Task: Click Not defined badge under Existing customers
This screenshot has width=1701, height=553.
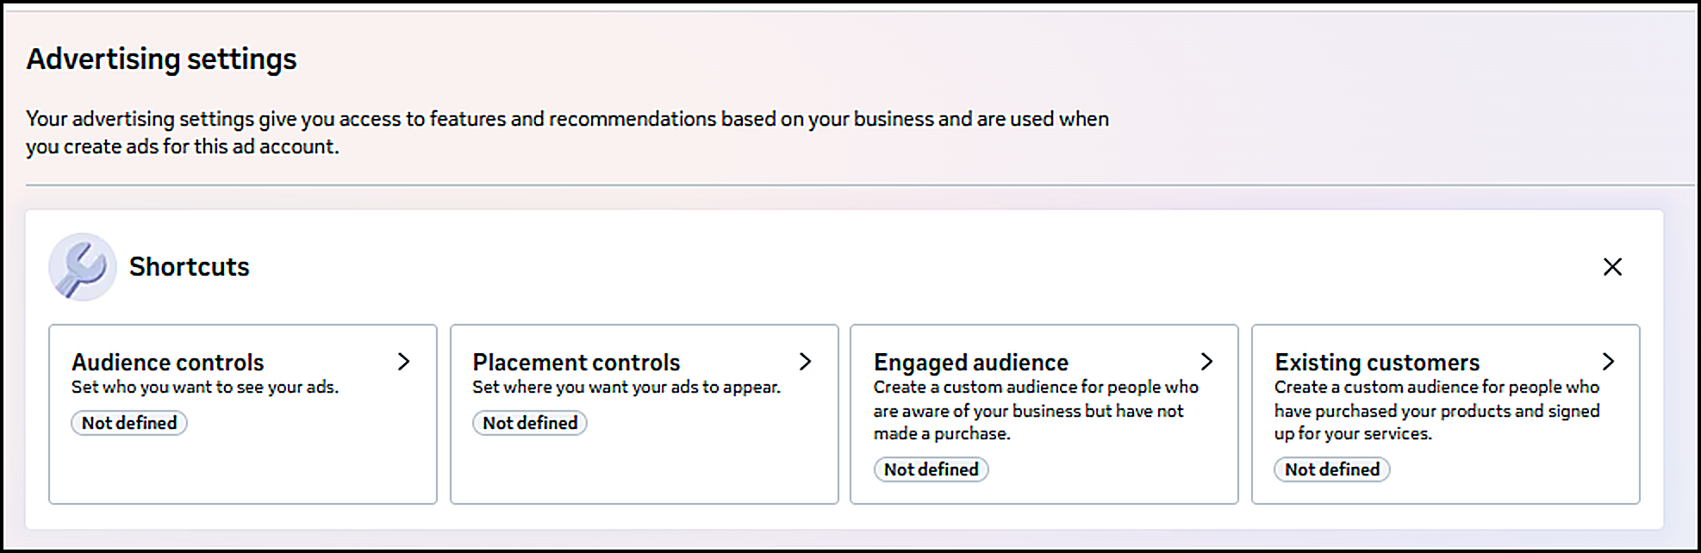Action: tap(1332, 469)
